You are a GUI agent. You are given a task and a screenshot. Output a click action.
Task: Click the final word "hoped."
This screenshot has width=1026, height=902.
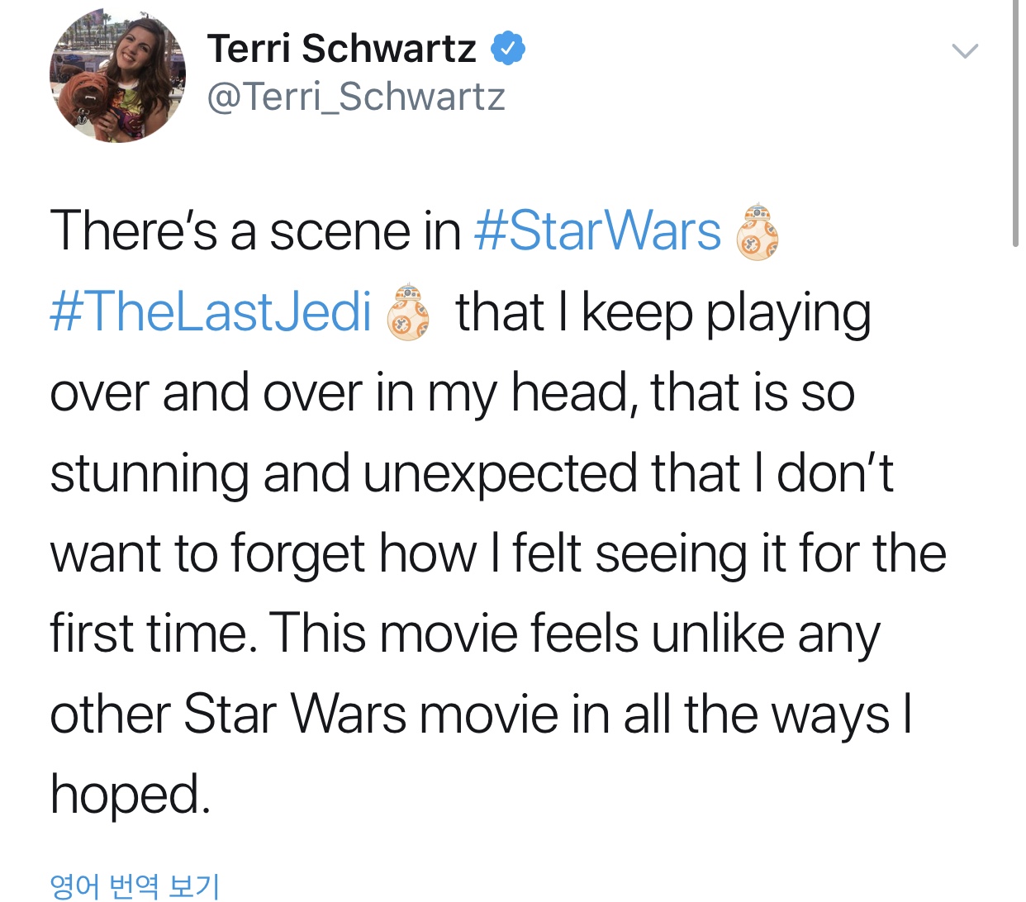(131, 794)
